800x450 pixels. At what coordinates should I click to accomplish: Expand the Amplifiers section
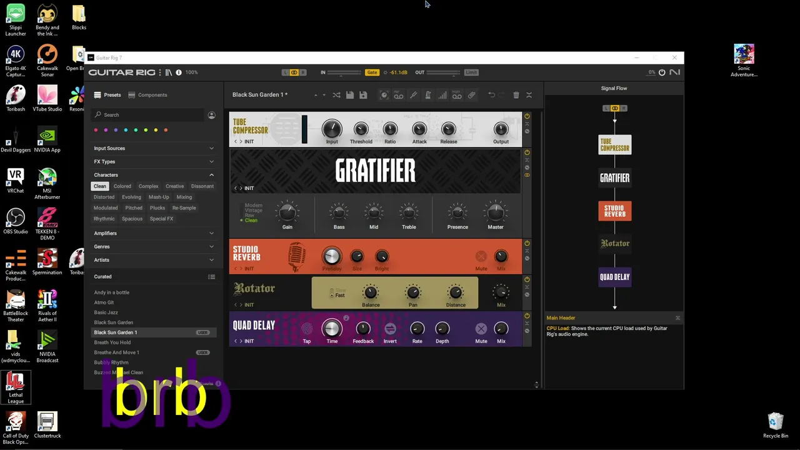point(154,233)
